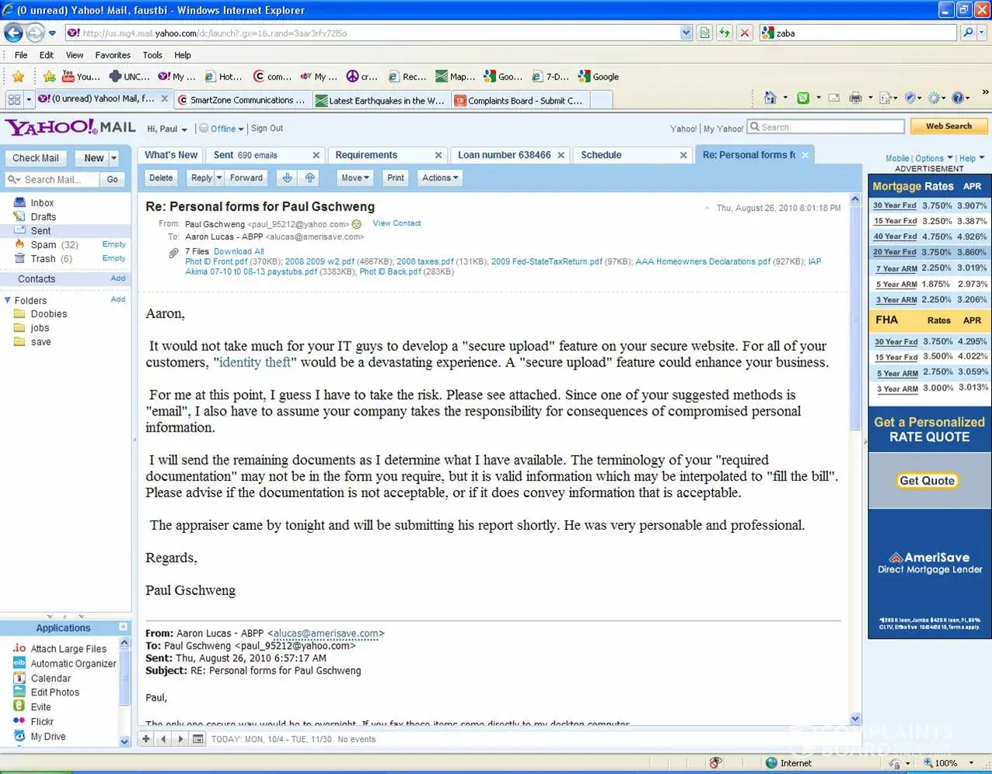Click the browser Back arrow button

click(x=13, y=33)
